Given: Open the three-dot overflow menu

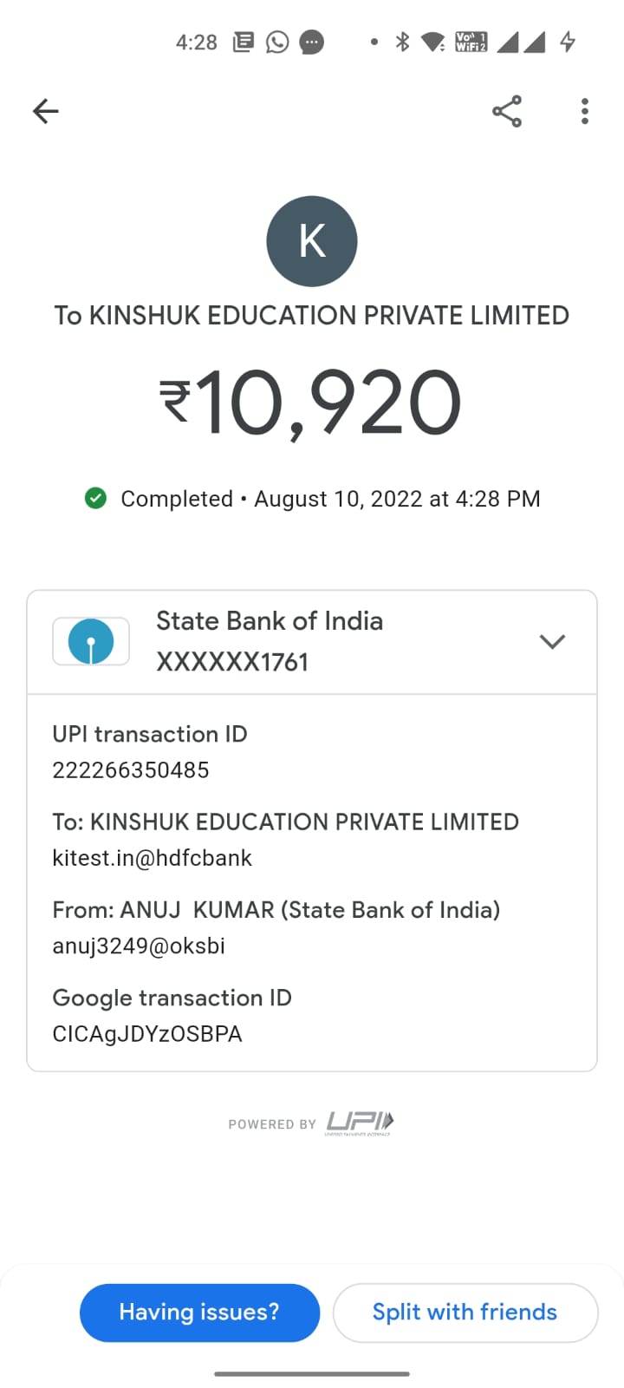Looking at the screenshot, I should [585, 111].
